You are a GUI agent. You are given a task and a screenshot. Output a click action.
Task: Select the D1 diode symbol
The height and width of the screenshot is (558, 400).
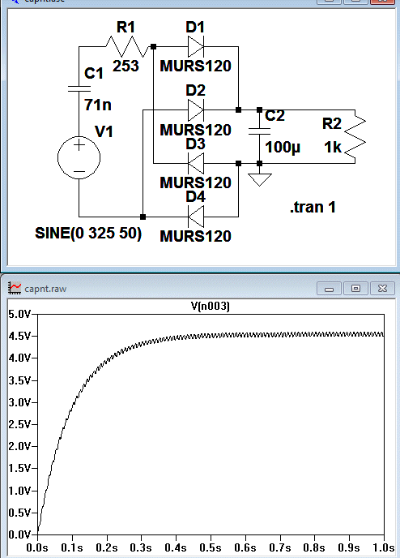point(196,46)
